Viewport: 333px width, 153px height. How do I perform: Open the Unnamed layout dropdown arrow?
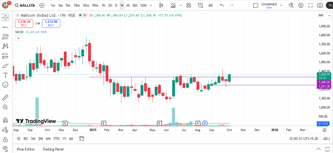click(281, 5)
